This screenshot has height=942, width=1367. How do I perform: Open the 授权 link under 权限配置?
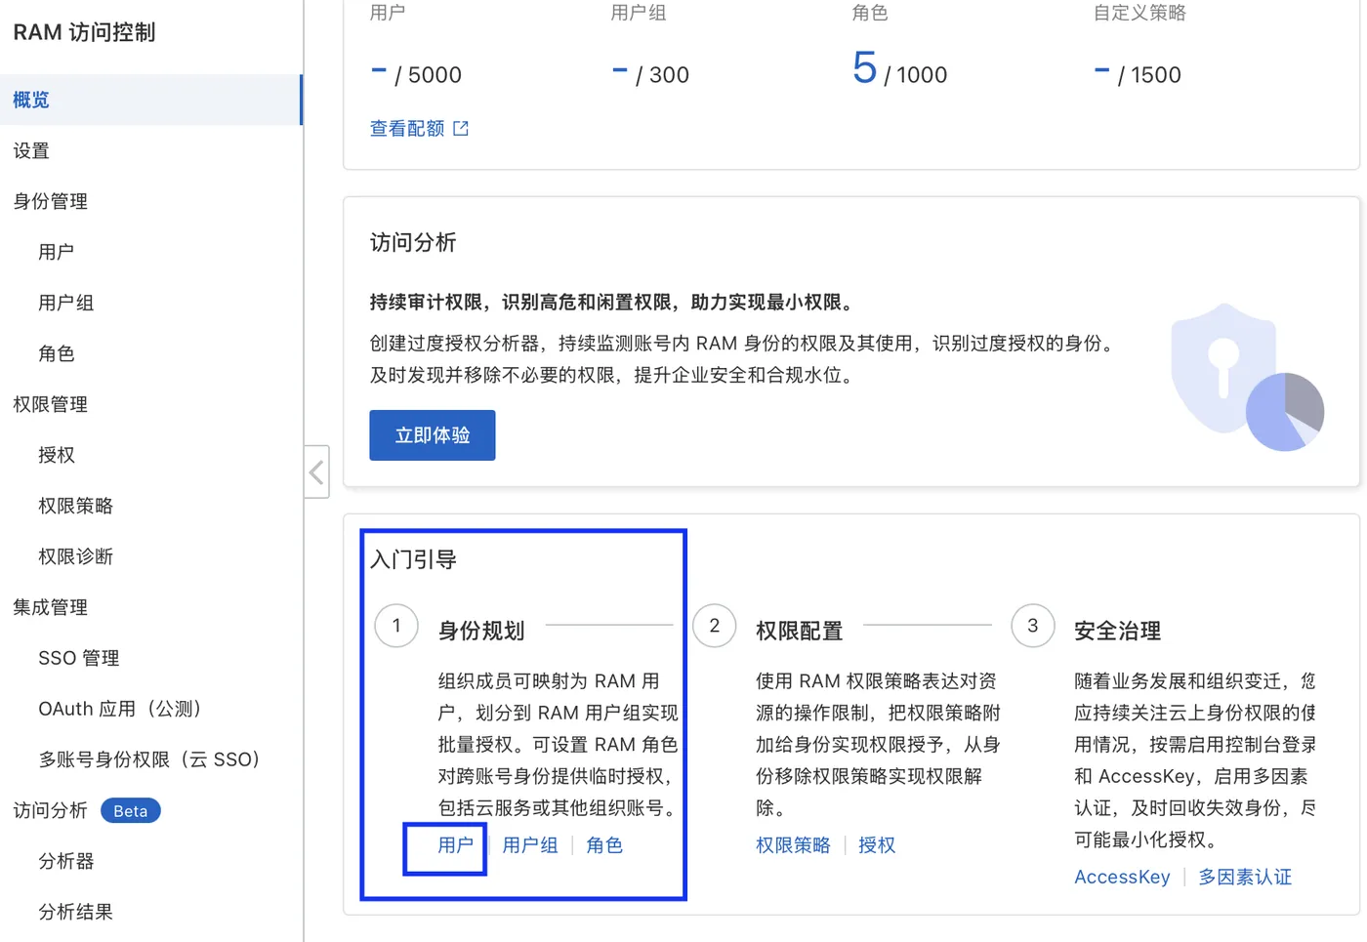[x=877, y=845]
